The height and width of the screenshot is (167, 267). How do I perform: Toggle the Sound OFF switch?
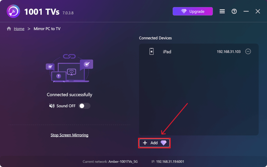point(84,106)
